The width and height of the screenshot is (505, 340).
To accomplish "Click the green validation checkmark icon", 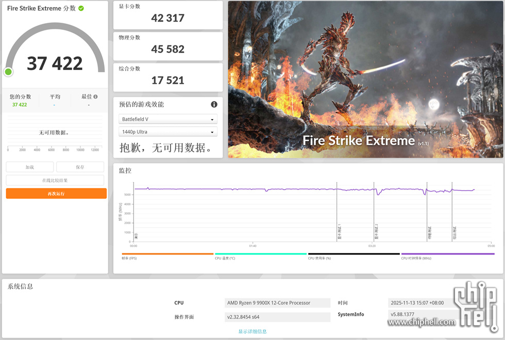I will pos(81,8).
